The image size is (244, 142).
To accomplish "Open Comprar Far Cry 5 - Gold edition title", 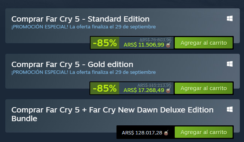I will (x=72, y=65).
